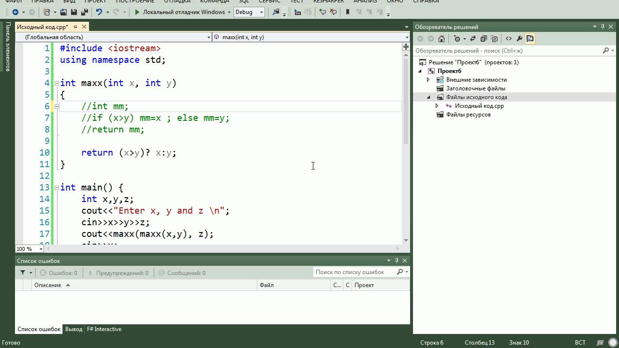Switch to the Вывод tab
Screen dimensions: 619x348
click(x=74, y=329)
